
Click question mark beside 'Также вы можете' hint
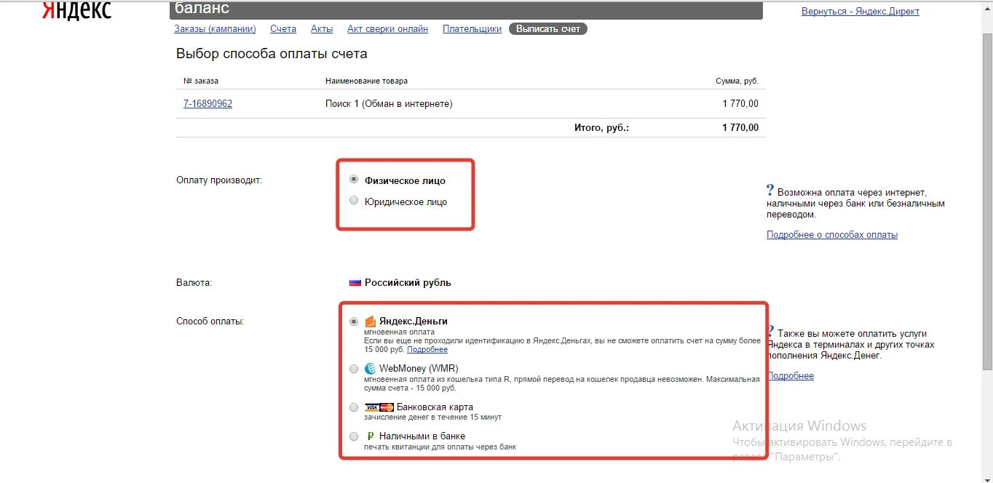[770, 332]
